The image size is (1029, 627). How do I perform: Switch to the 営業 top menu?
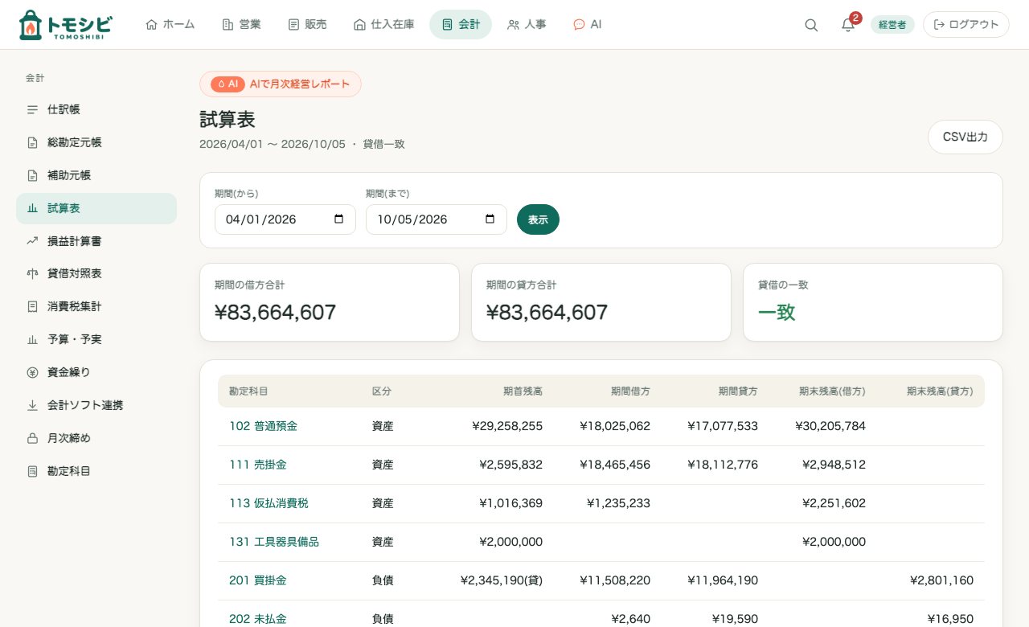point(241,25)
